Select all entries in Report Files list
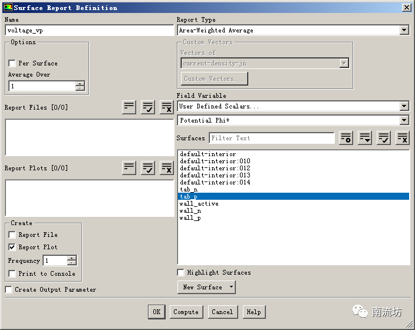 pos(148,107)
